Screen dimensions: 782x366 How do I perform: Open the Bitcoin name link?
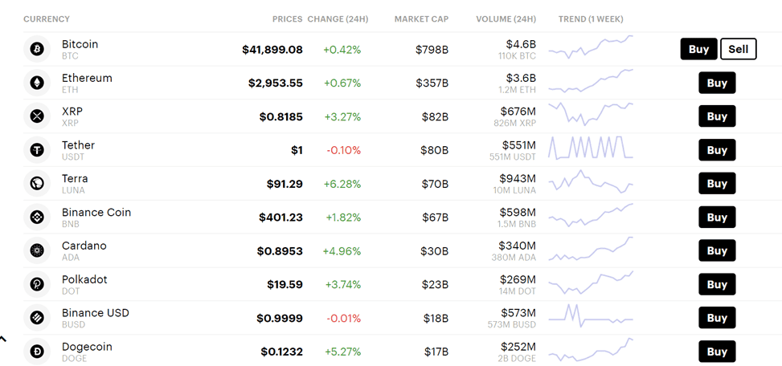[80, 44]
